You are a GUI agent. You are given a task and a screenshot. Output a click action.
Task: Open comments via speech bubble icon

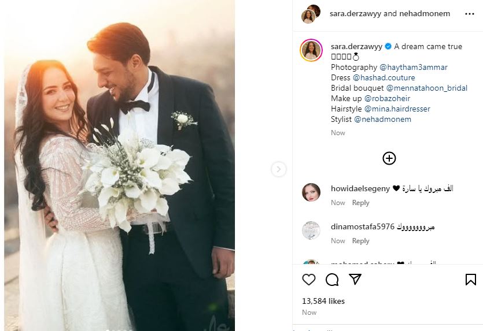(x=332, y=280)
